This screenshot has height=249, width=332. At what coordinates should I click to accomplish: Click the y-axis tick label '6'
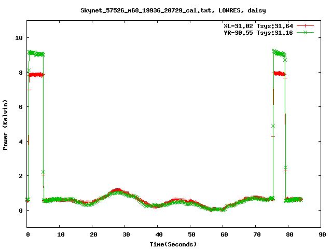pyautogui.click(x=21, y=107)
